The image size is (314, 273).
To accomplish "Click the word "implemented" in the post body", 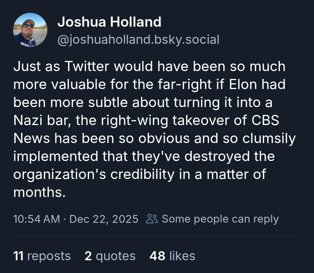I will (x=56, y=157).
